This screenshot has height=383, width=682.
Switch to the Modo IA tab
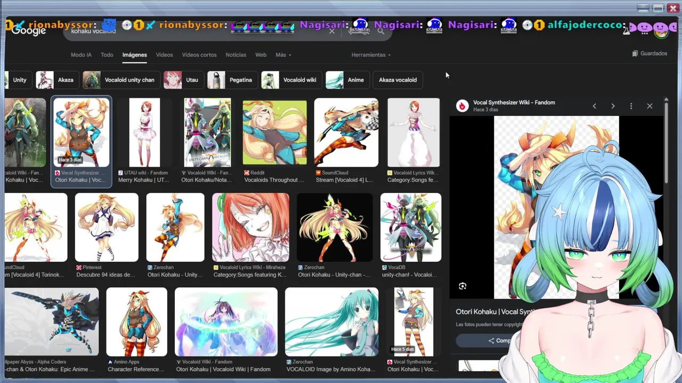pyautogui.click(x=81, y=55)
